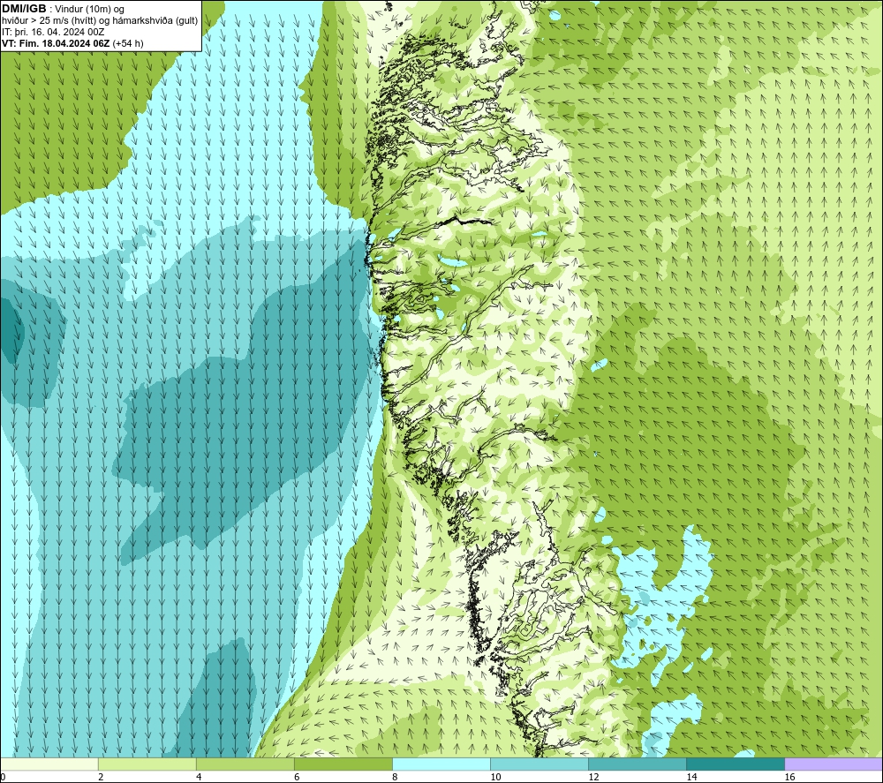Click the dark teal 14–16 legend swatch
The height and width of the screenshot is (783, 883).
click(736, 764)
